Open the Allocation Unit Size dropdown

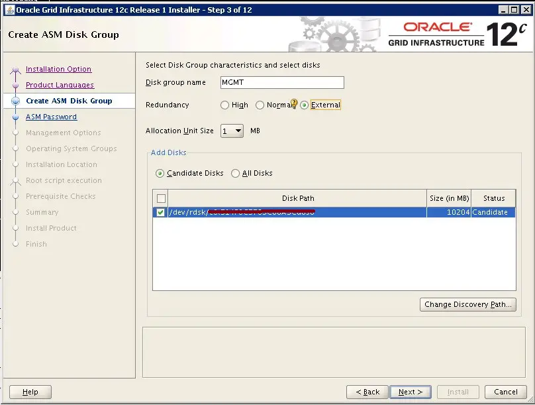[x=232, y=131]
